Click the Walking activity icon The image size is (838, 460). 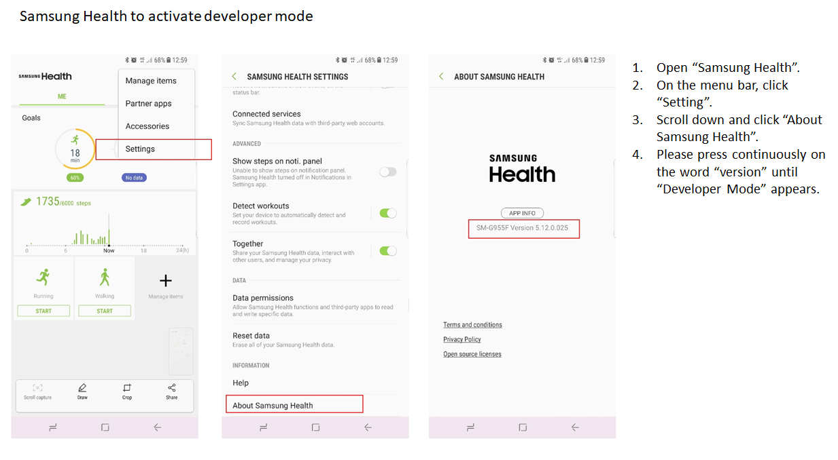coord(105,277)
